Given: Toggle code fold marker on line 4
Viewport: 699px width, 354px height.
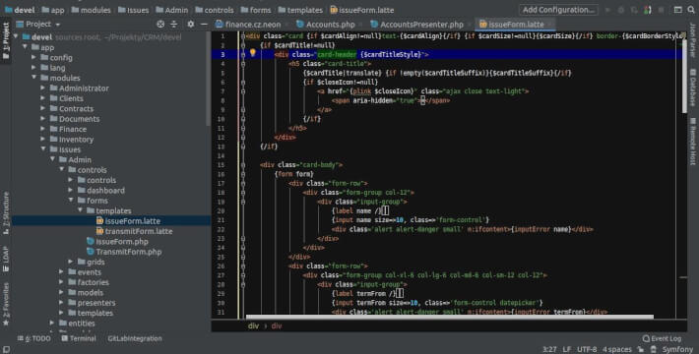Looking at the screenshot, I should pyautogui.click(x=243, y=64).
